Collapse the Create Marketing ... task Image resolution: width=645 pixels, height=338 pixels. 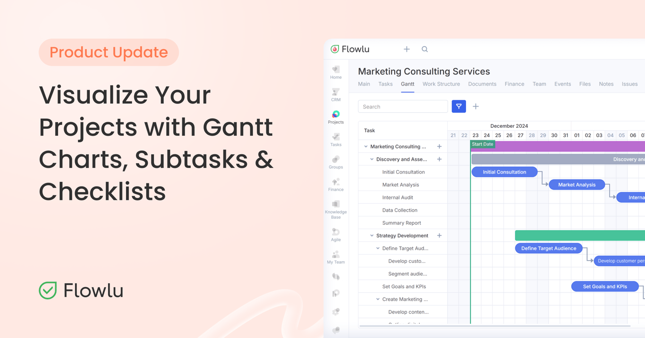(378, 299)
